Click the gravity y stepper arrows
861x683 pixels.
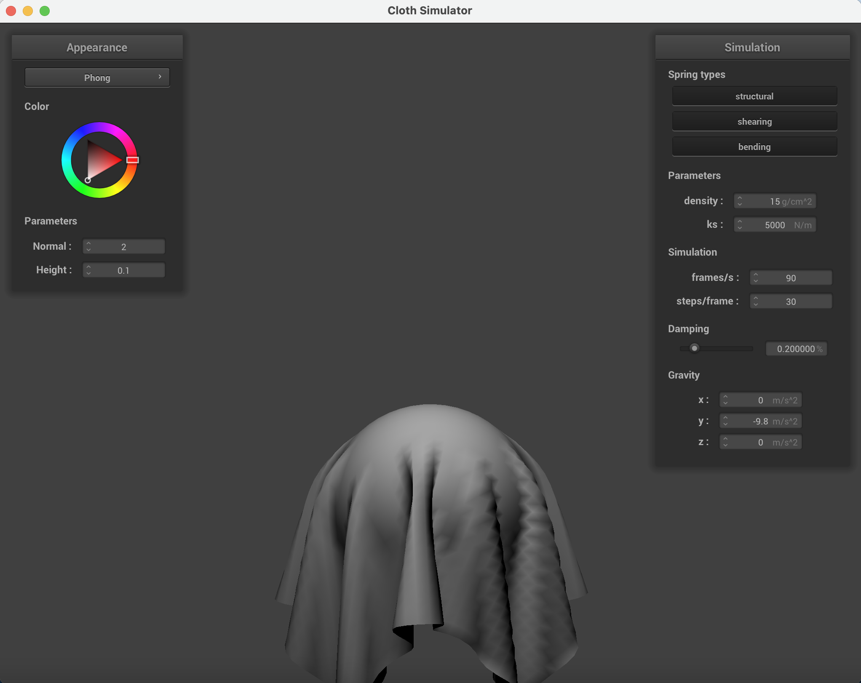725,421
